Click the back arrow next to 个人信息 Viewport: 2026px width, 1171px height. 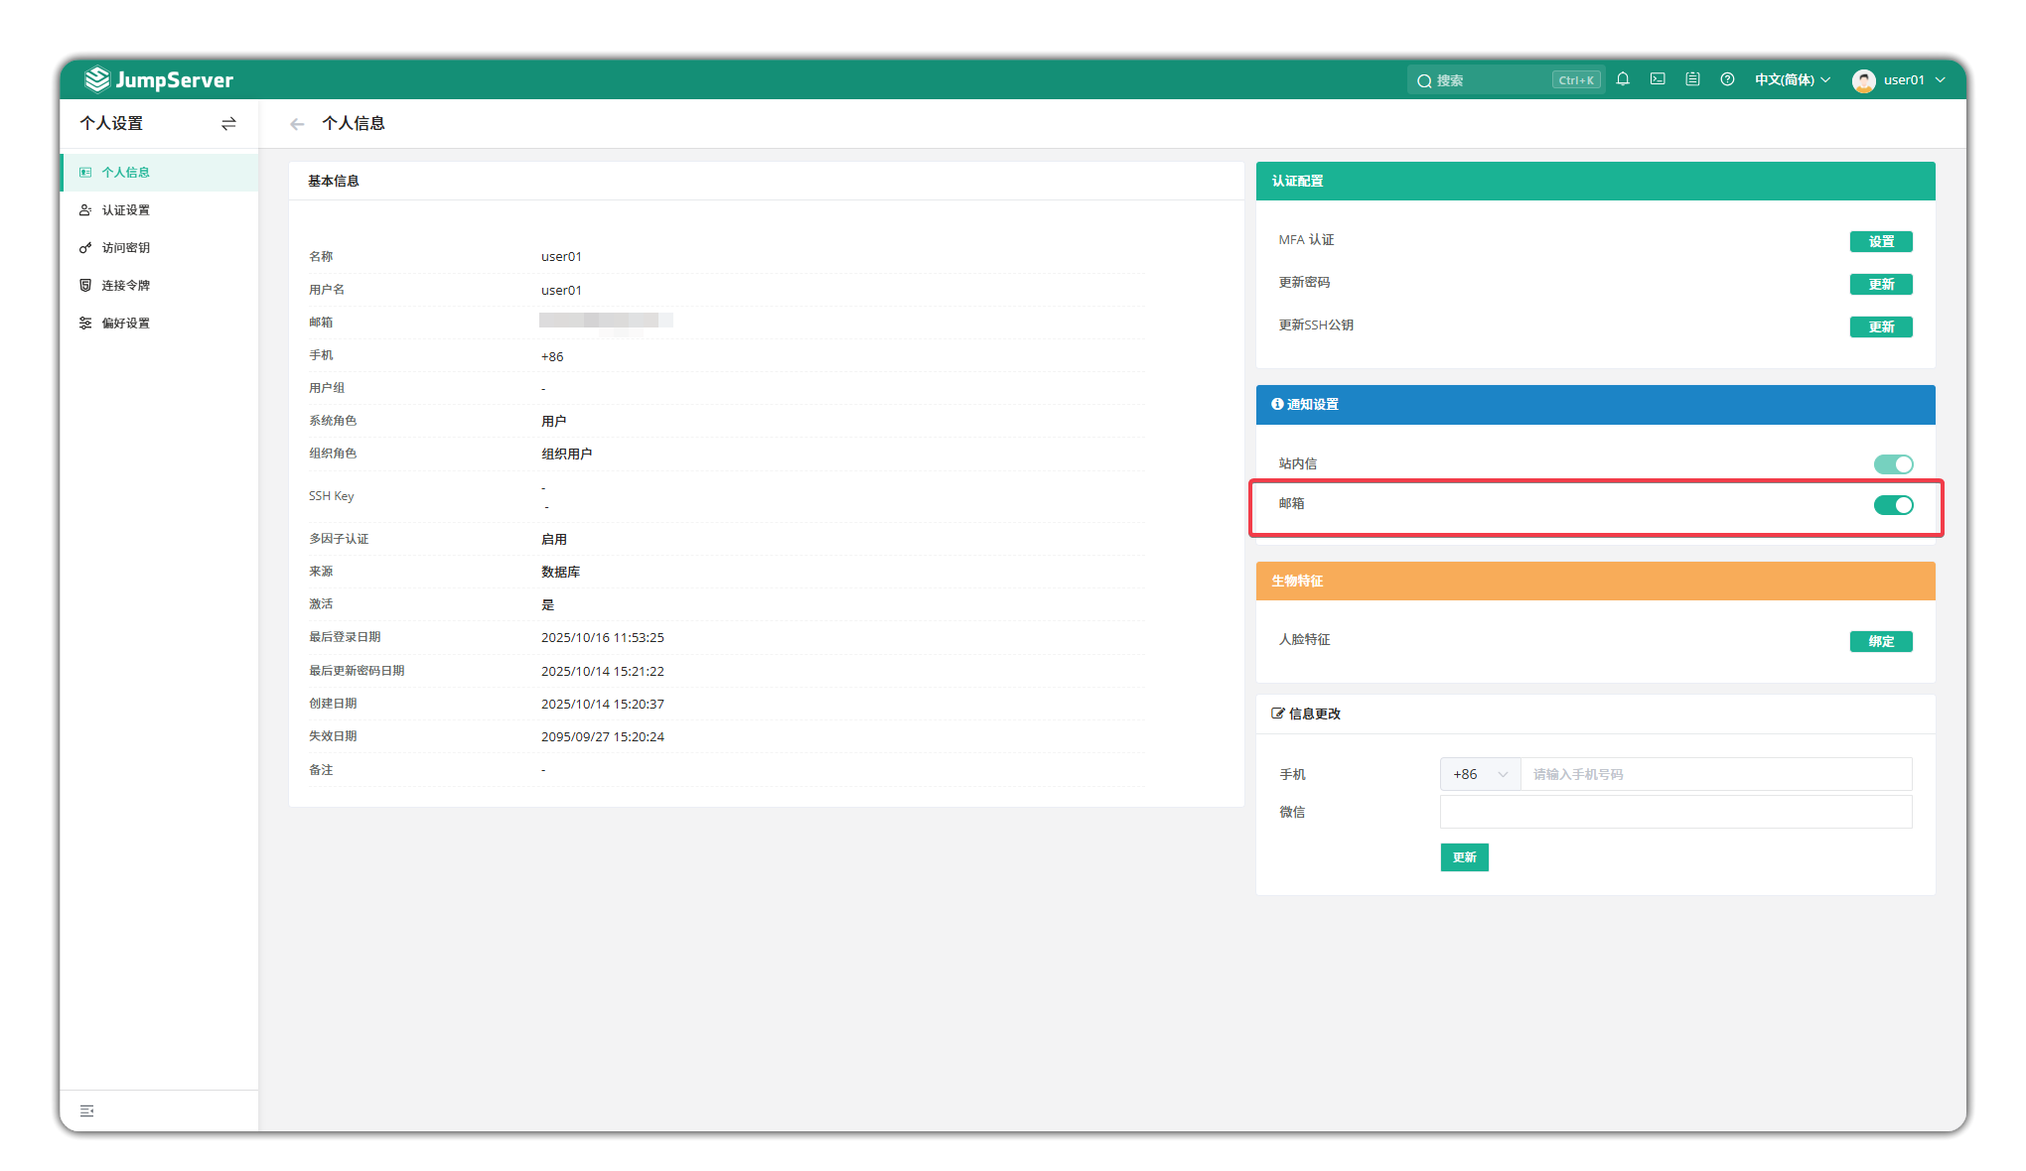(297, 124)
